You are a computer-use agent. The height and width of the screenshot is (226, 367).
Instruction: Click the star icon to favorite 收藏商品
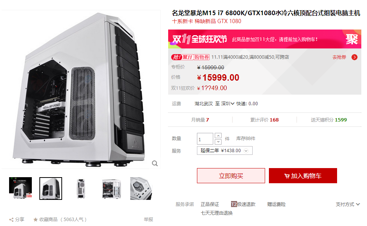click(x=36, y=220)
